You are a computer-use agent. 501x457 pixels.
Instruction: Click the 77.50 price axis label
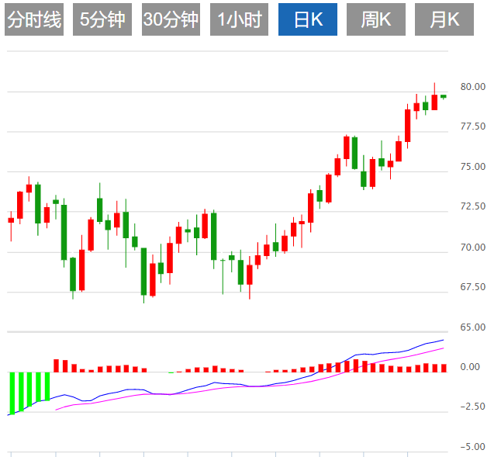(x=473, y=126)
